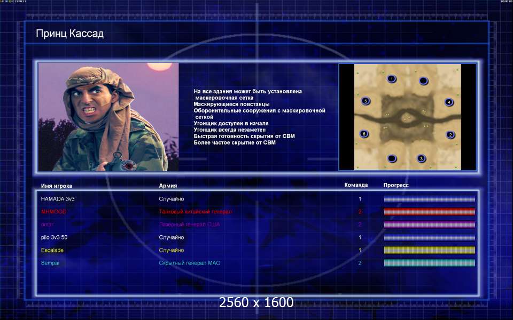Click team number in omar row

point(360,225)
